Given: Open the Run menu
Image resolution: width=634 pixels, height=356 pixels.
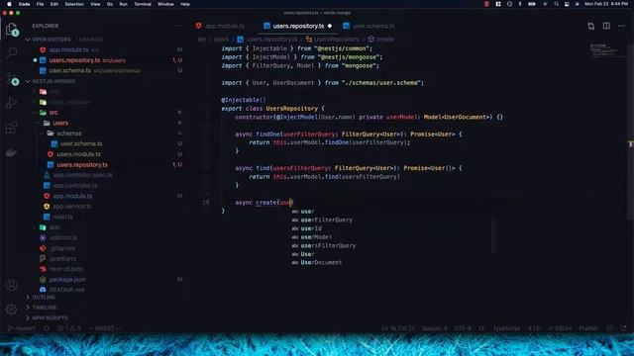Looking at the screenshot, I should [x=123, y=4].
